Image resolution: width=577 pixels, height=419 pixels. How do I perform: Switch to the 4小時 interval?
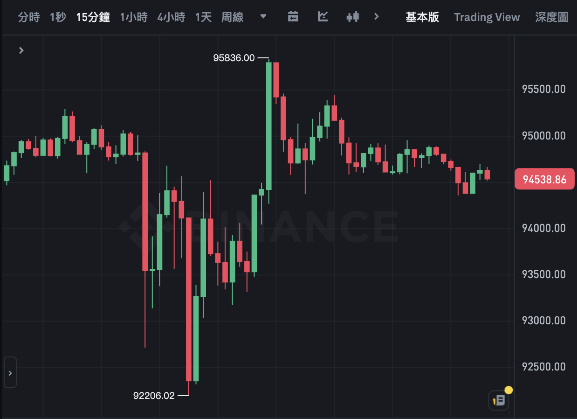(x=171, y=17)
